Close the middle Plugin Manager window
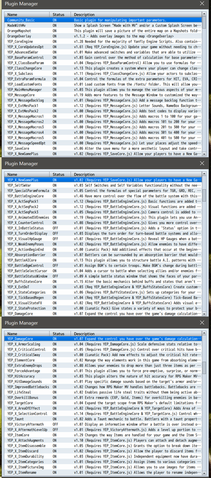211x478 pixels. [x=202, y=163]
